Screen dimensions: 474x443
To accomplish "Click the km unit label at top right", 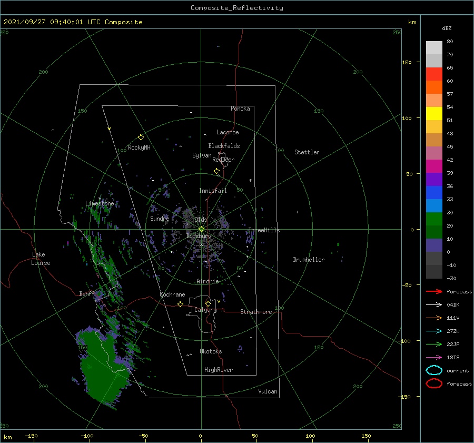I will pos(412,22).
